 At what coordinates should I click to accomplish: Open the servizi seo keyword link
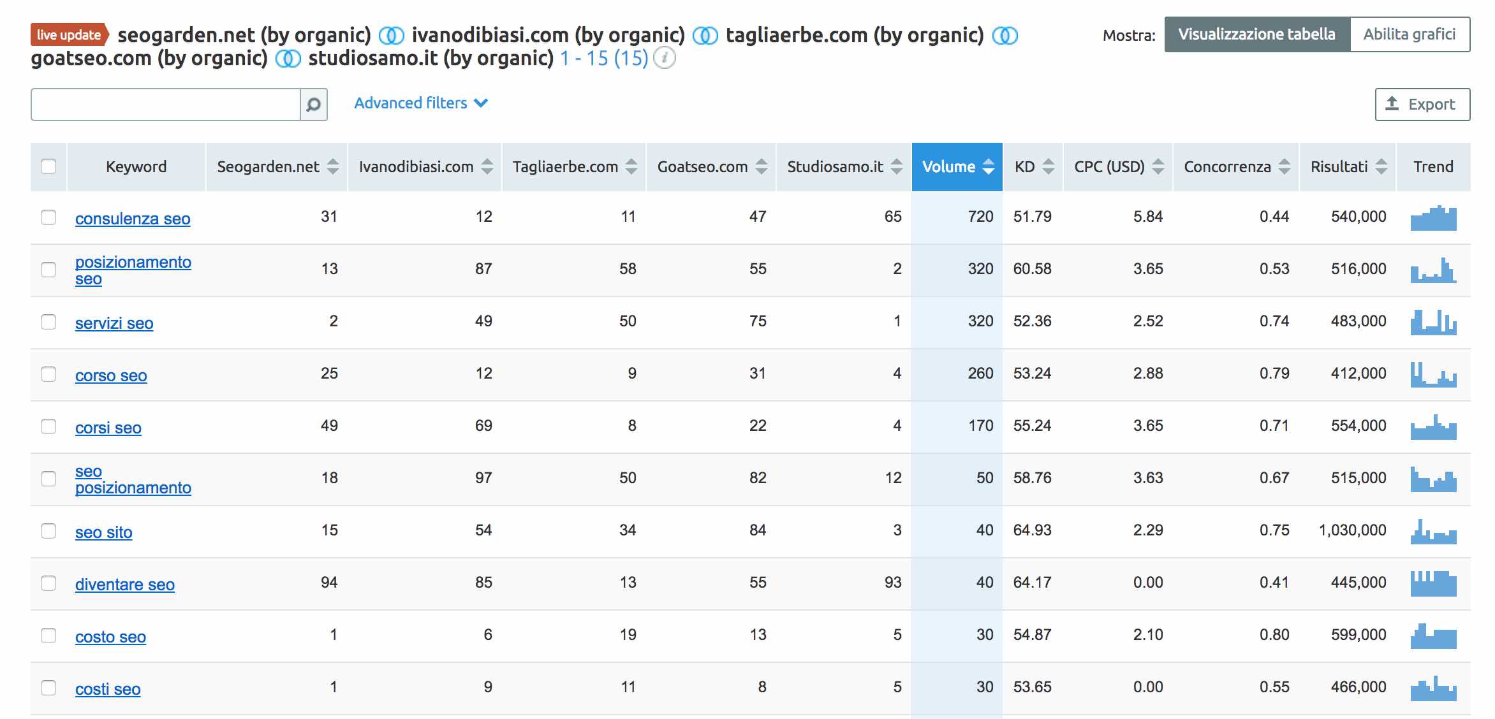(x=114, y=323)
